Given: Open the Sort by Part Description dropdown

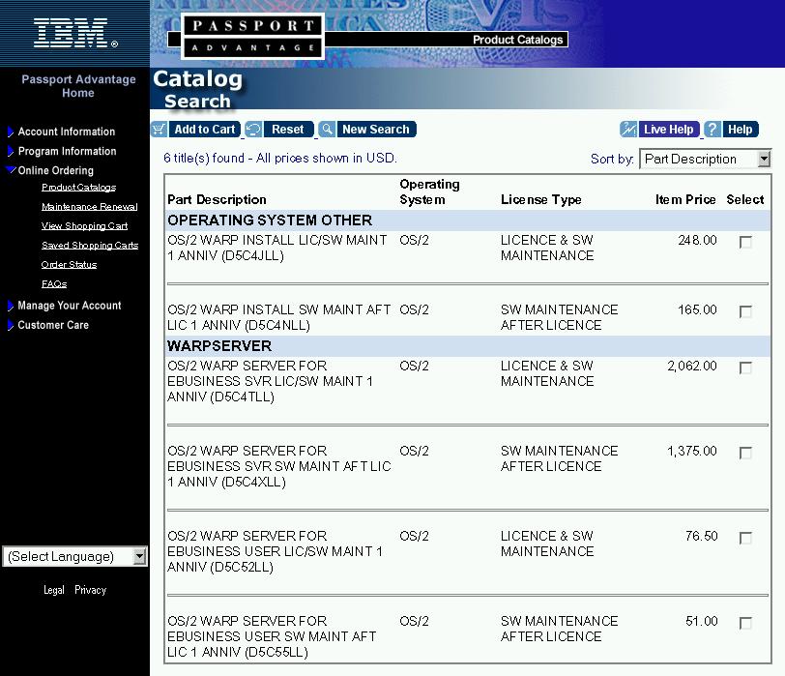Looking at the screenshot, I should (705, 160).
